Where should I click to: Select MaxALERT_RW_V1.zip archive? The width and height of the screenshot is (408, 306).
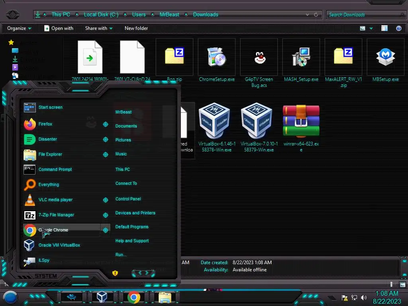pyautogui.click(x=343, y=64)
